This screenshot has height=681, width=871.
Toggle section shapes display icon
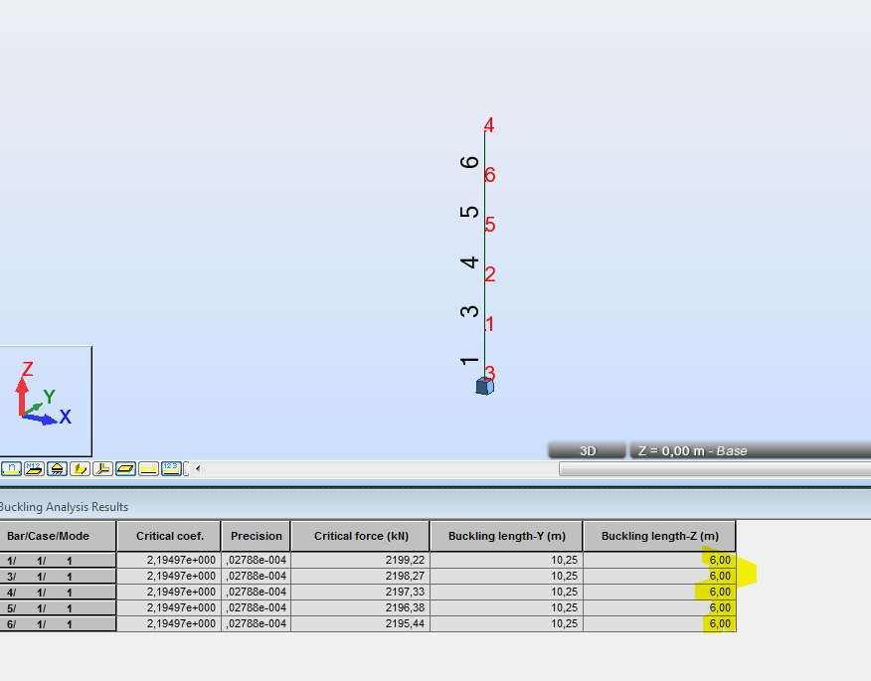point(80,469)
